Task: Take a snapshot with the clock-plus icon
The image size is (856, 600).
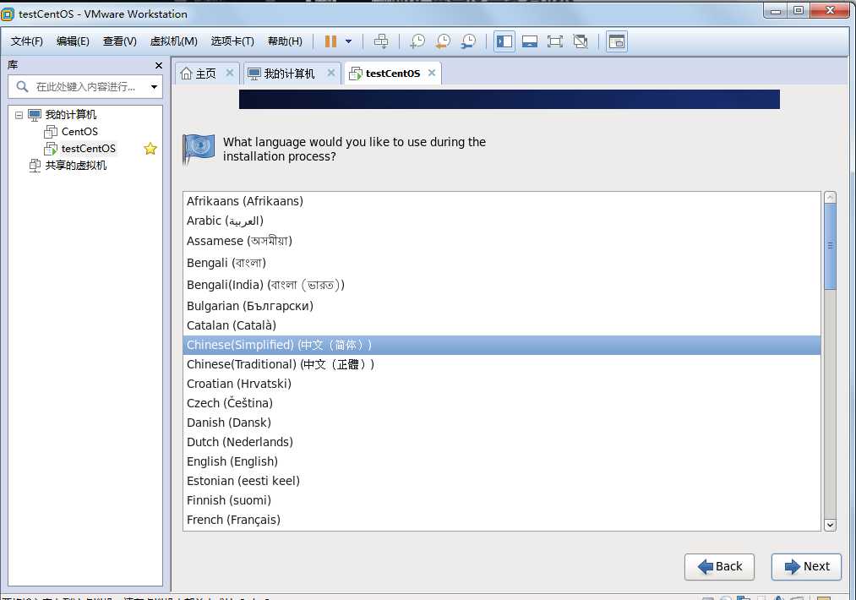Action: click(417, 41)
